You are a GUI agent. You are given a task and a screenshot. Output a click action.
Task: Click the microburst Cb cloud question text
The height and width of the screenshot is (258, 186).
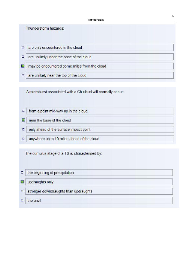pos(75,92)
